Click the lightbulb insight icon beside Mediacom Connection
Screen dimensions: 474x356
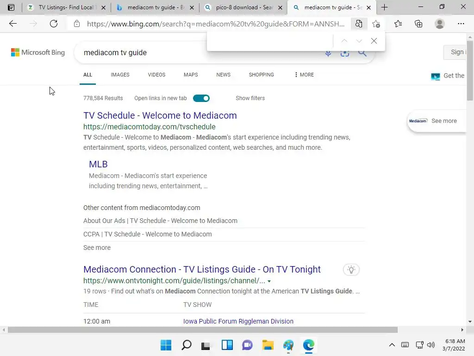[x=351, y=269]
